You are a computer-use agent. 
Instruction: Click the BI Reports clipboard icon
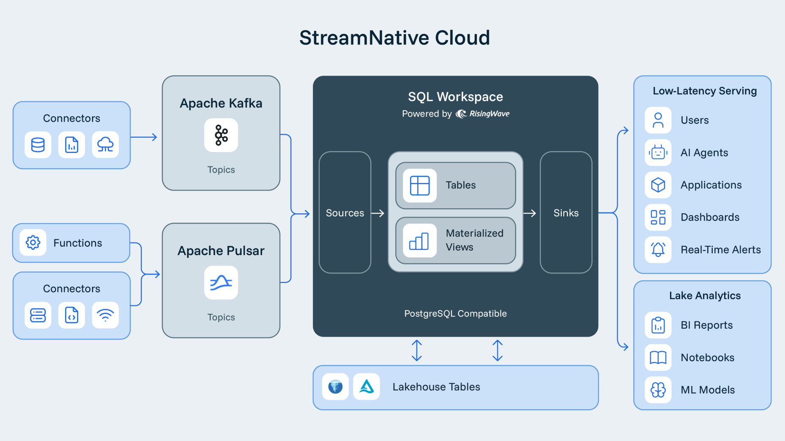658,325
